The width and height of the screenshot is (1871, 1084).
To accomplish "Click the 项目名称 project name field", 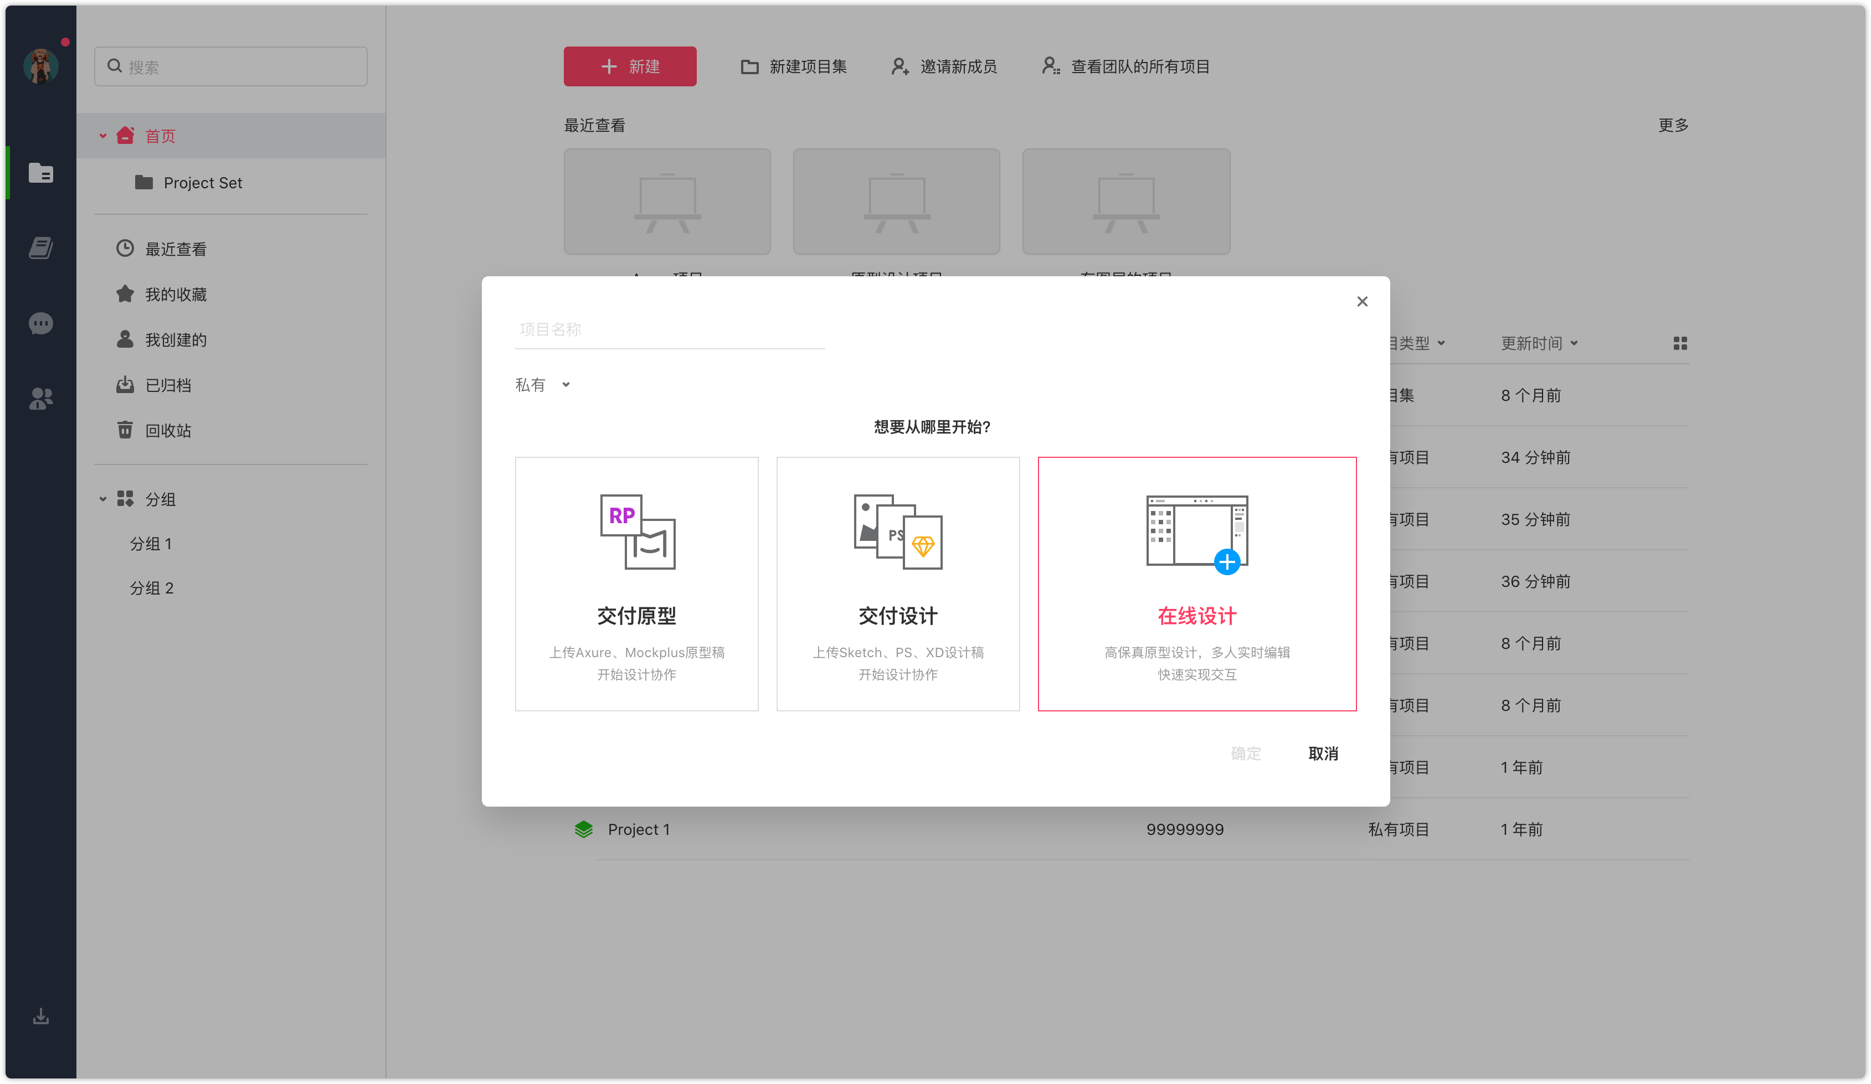I will pyautogui.click(x=670, y=329).
